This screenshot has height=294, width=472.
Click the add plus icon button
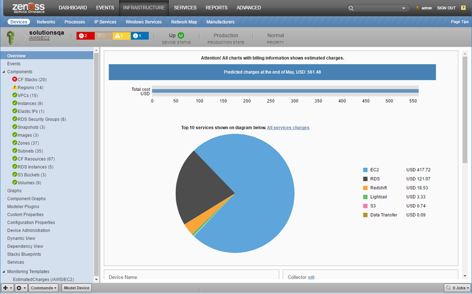tap(8, 288)
